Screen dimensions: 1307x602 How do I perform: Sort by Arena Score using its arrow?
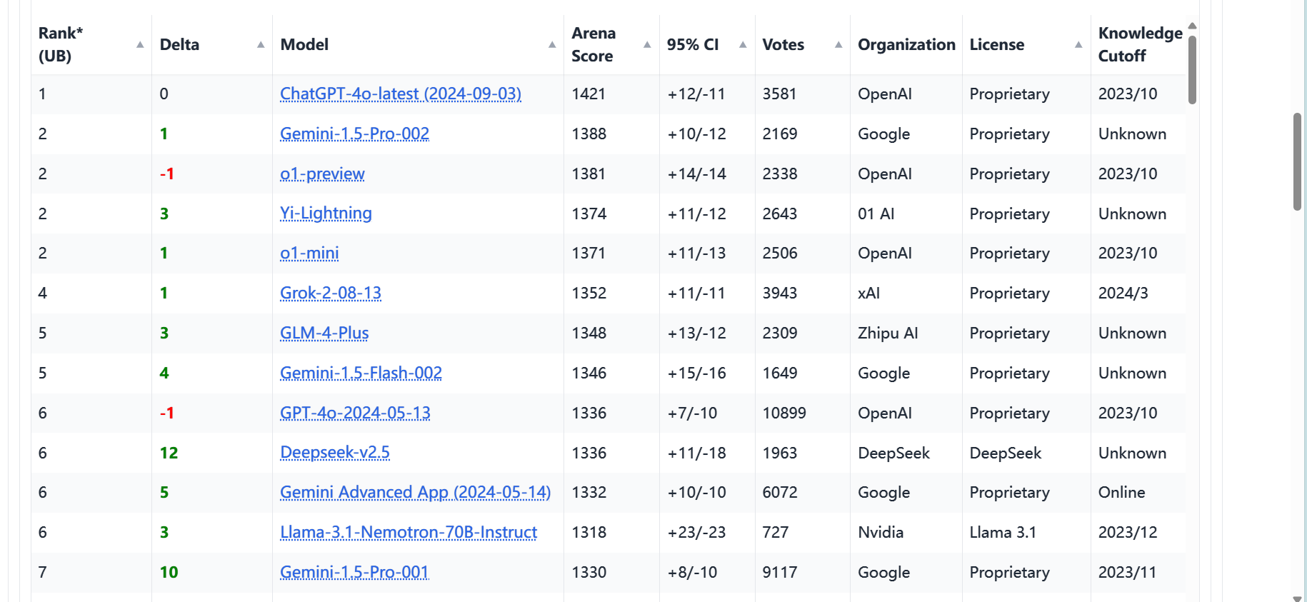click(647, 44)
